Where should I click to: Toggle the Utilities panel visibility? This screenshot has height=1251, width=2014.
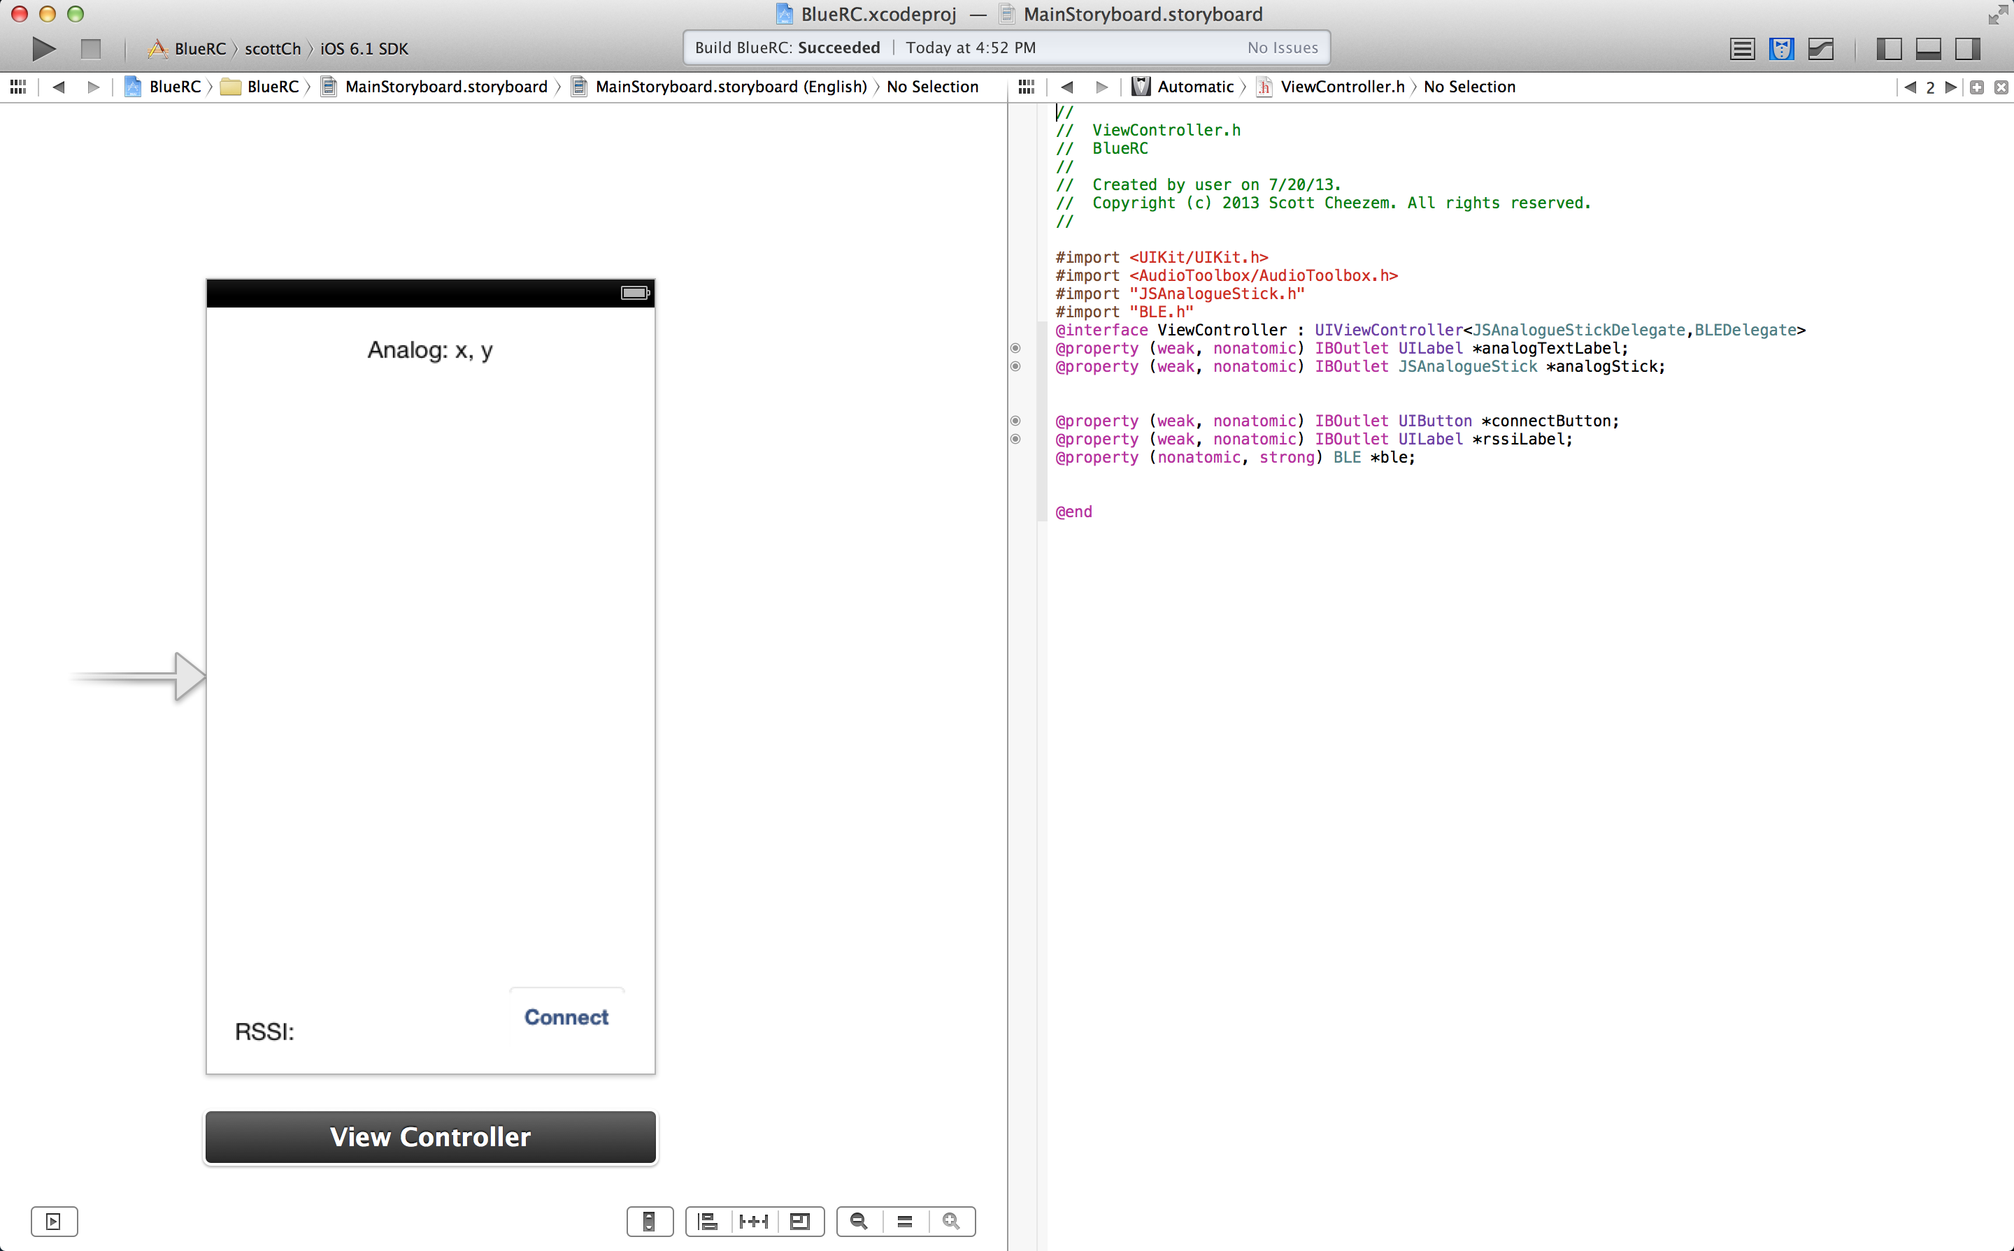tap(1968, 48)
